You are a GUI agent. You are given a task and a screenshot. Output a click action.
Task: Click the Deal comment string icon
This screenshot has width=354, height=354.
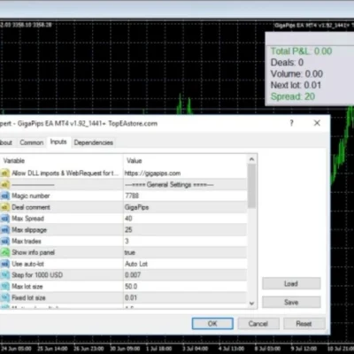pyautogui.click(x=5, y=207)
